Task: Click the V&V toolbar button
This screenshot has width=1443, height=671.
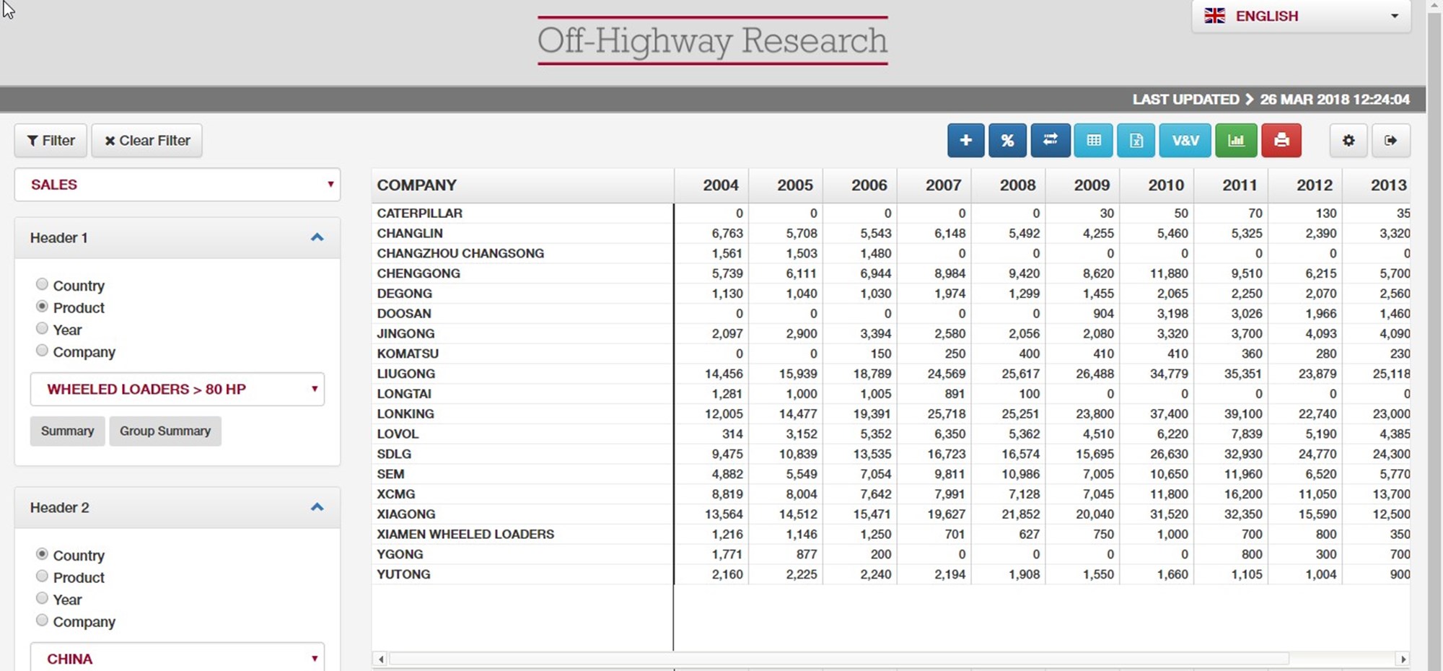Action: pos(1185,141)
